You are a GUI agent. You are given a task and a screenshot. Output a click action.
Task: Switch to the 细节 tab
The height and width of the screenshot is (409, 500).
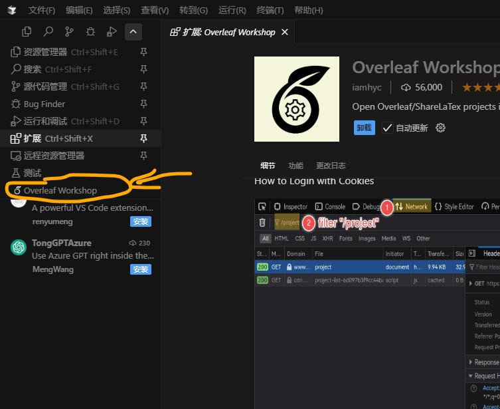coord(268,166)
